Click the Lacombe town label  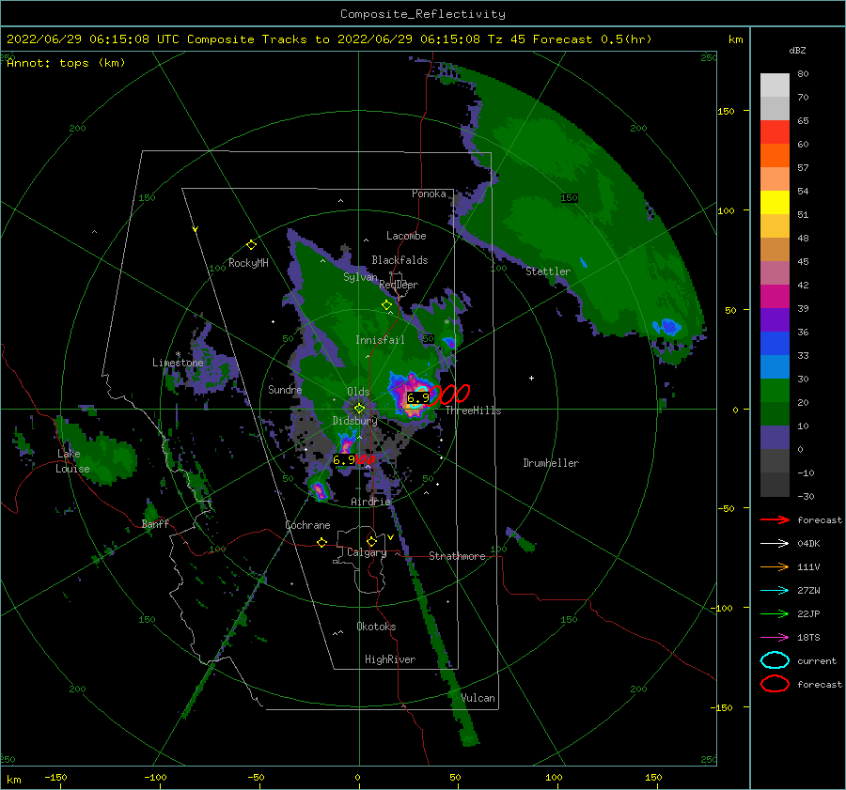pos(406,236)
